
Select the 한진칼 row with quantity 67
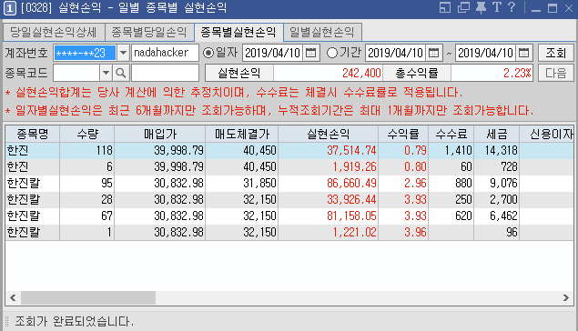pyautogui.click(x=289, y=216)
